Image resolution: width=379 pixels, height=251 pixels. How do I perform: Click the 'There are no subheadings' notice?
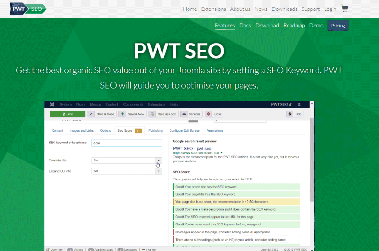236,240
